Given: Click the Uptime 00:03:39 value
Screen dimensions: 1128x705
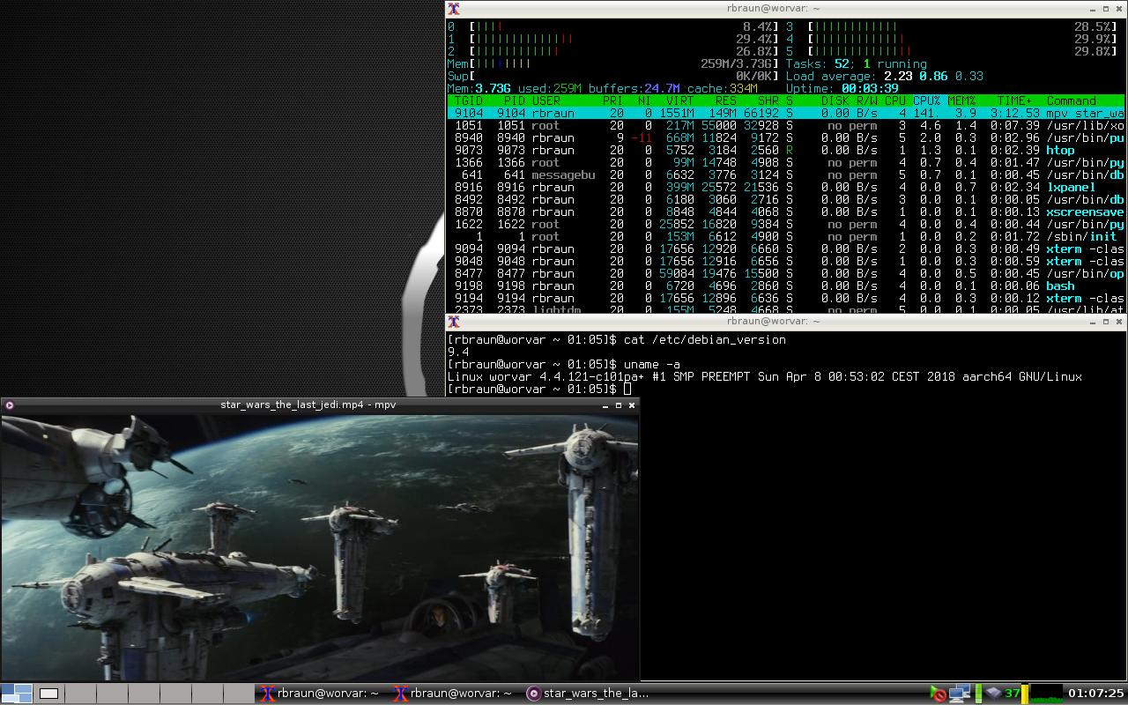Looking at the screenshot, I should [871, 88].
